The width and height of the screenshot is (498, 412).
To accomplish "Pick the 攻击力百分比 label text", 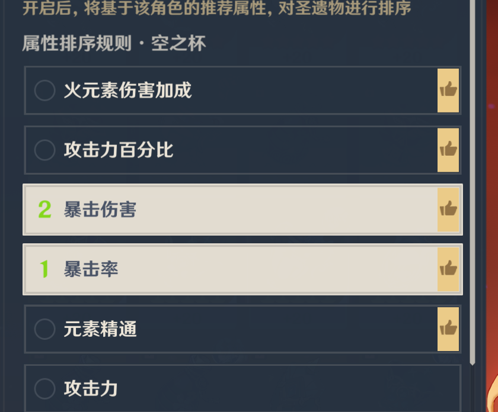I will (x=119, y=150).
